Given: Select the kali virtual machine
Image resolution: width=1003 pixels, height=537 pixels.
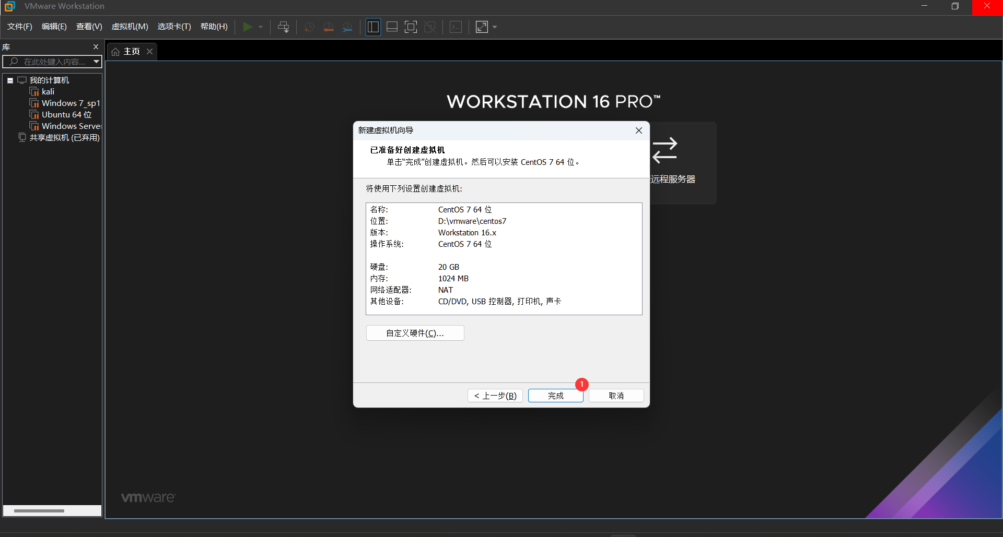Looking at the screenshot, I should pos(48,91).
